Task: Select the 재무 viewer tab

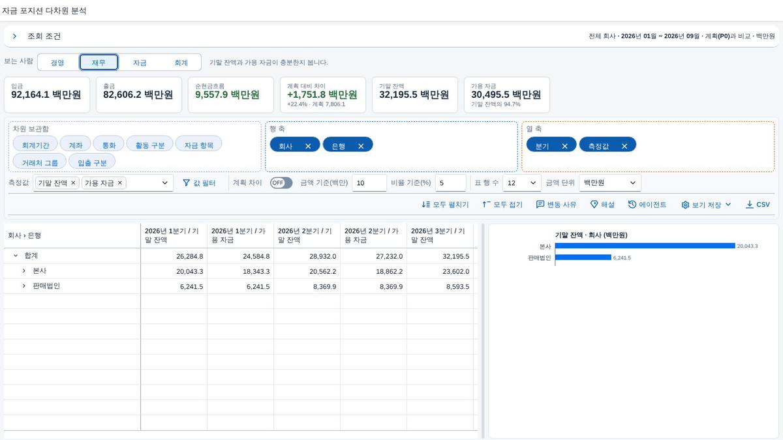Action: point(99,63)
